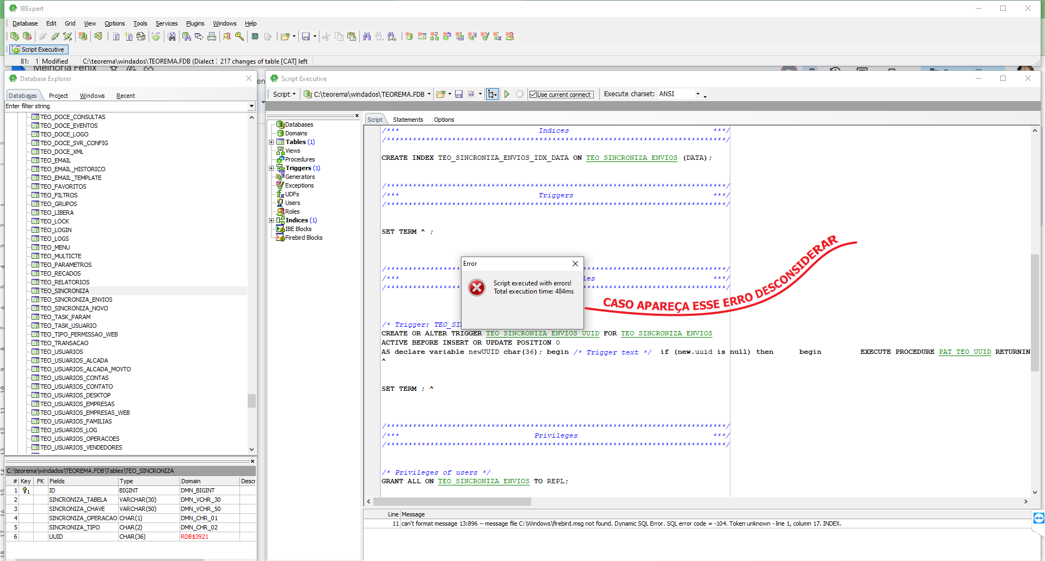1045x561 pixels.
Task: Close the script explorer tree pane
Action: click(x=357, y=115)
